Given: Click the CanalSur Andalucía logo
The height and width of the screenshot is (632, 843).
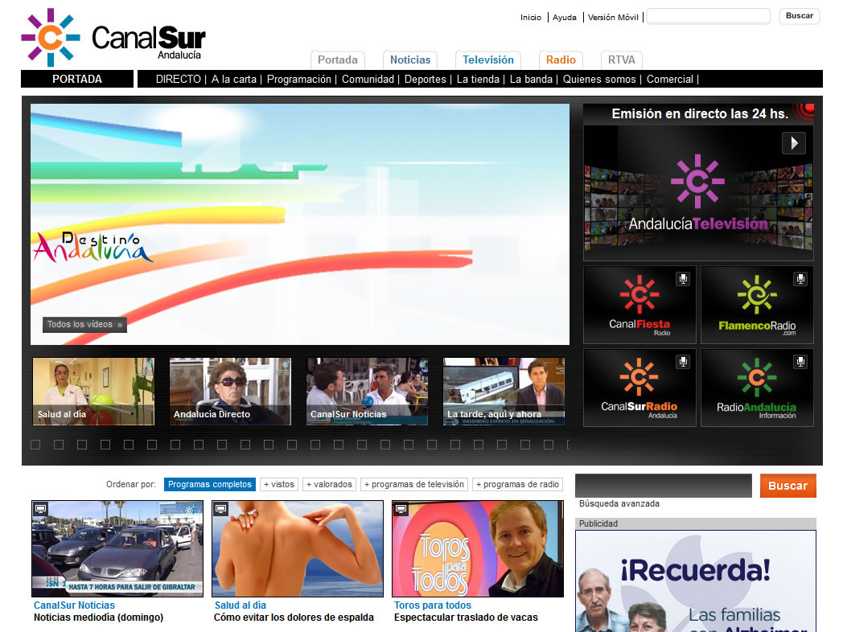Looking at the screenshot, I should coord(113,37).
